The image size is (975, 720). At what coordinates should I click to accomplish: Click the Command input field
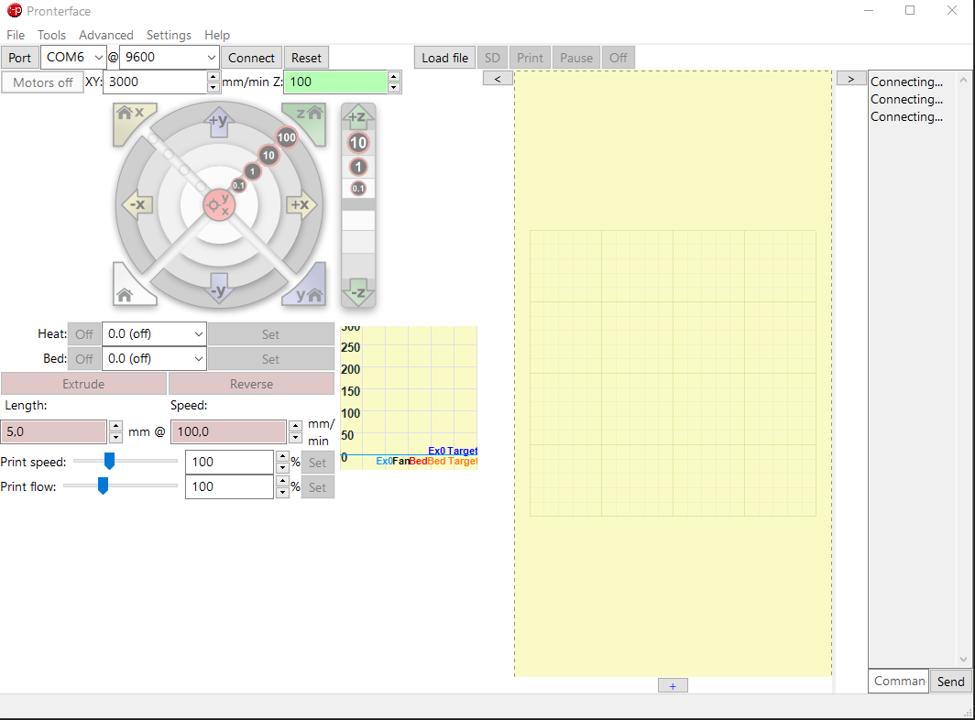[x=899, y=681]
